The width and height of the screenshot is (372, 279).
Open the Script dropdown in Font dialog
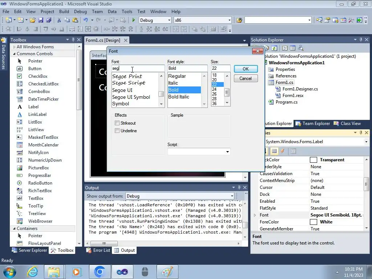(x=227, y=151)
